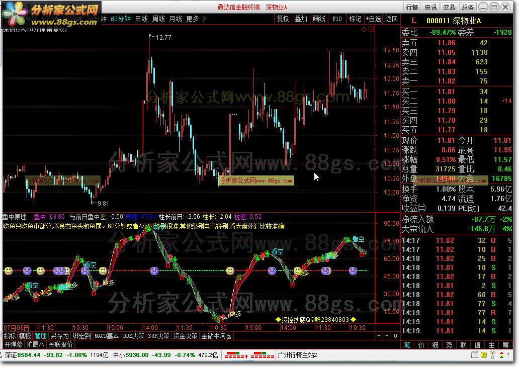520x368 pixels.
Task: Open the 交易 menu
Action: tap(450, 7)
